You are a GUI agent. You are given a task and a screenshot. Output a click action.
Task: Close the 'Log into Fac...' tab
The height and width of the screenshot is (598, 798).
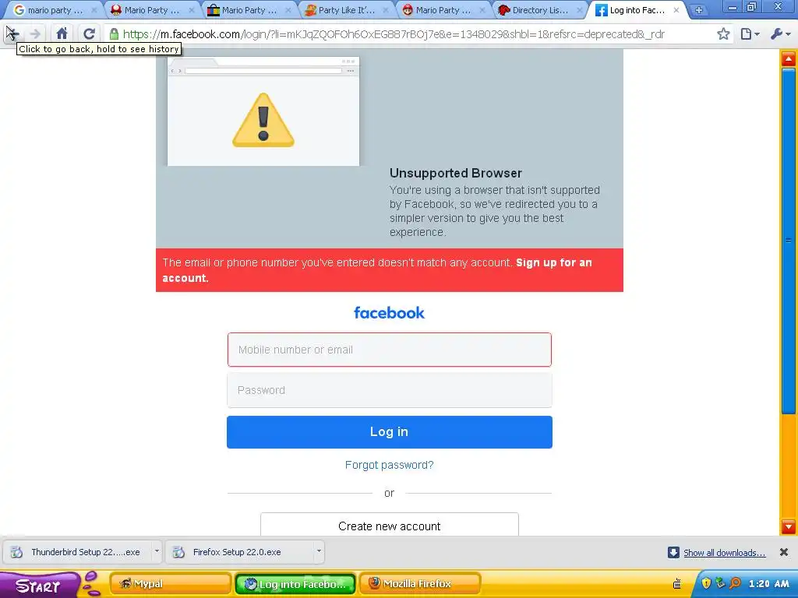[676, 10]
